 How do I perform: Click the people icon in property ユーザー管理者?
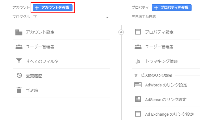[x=138, y=47]
